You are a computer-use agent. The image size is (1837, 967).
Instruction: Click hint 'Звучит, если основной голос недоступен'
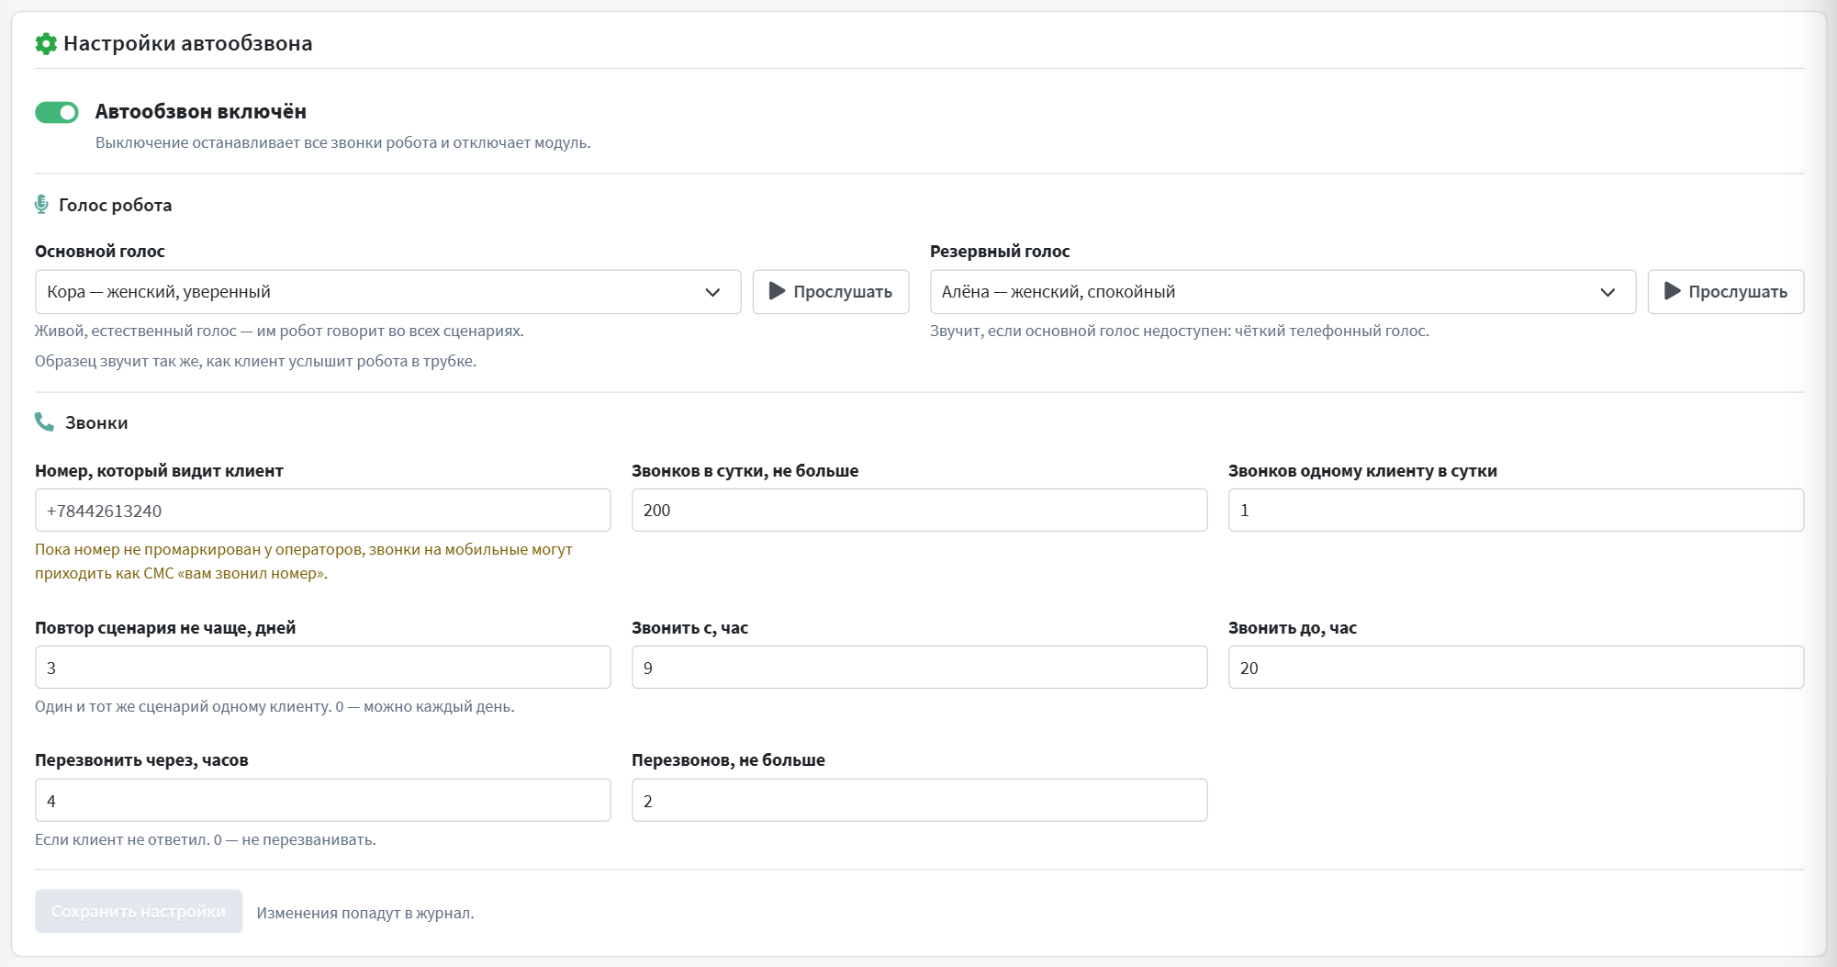(1180, 331)
